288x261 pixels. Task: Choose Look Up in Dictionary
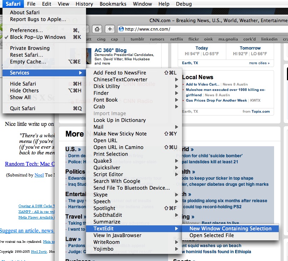tap(134, 120)
